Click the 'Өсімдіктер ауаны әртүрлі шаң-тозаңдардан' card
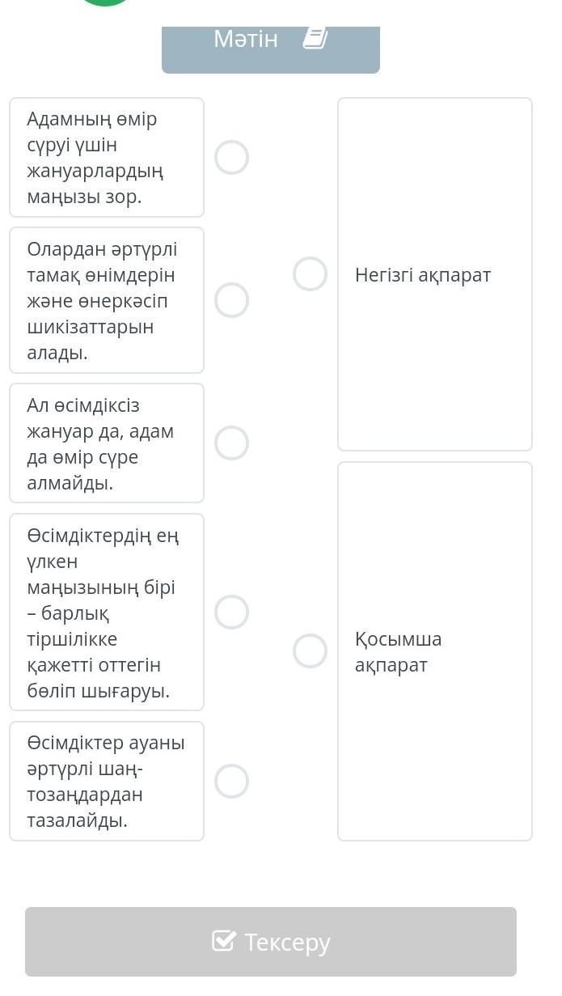Screen dimensions: 562x996 [107, 782]
